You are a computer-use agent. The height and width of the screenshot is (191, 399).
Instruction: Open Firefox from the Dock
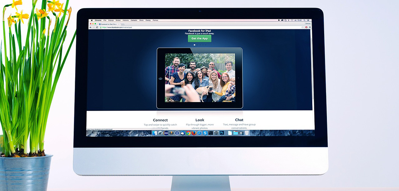pyautogui.click(x=194, y=133)
